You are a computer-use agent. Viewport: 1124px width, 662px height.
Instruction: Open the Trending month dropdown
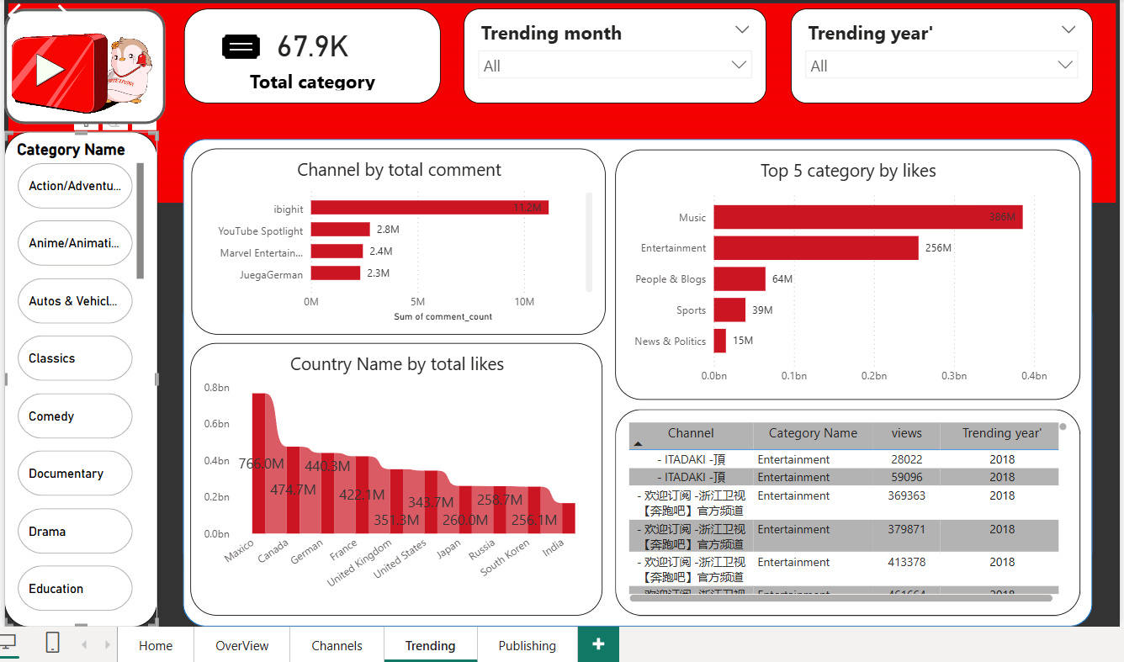(x=741, y=29)
